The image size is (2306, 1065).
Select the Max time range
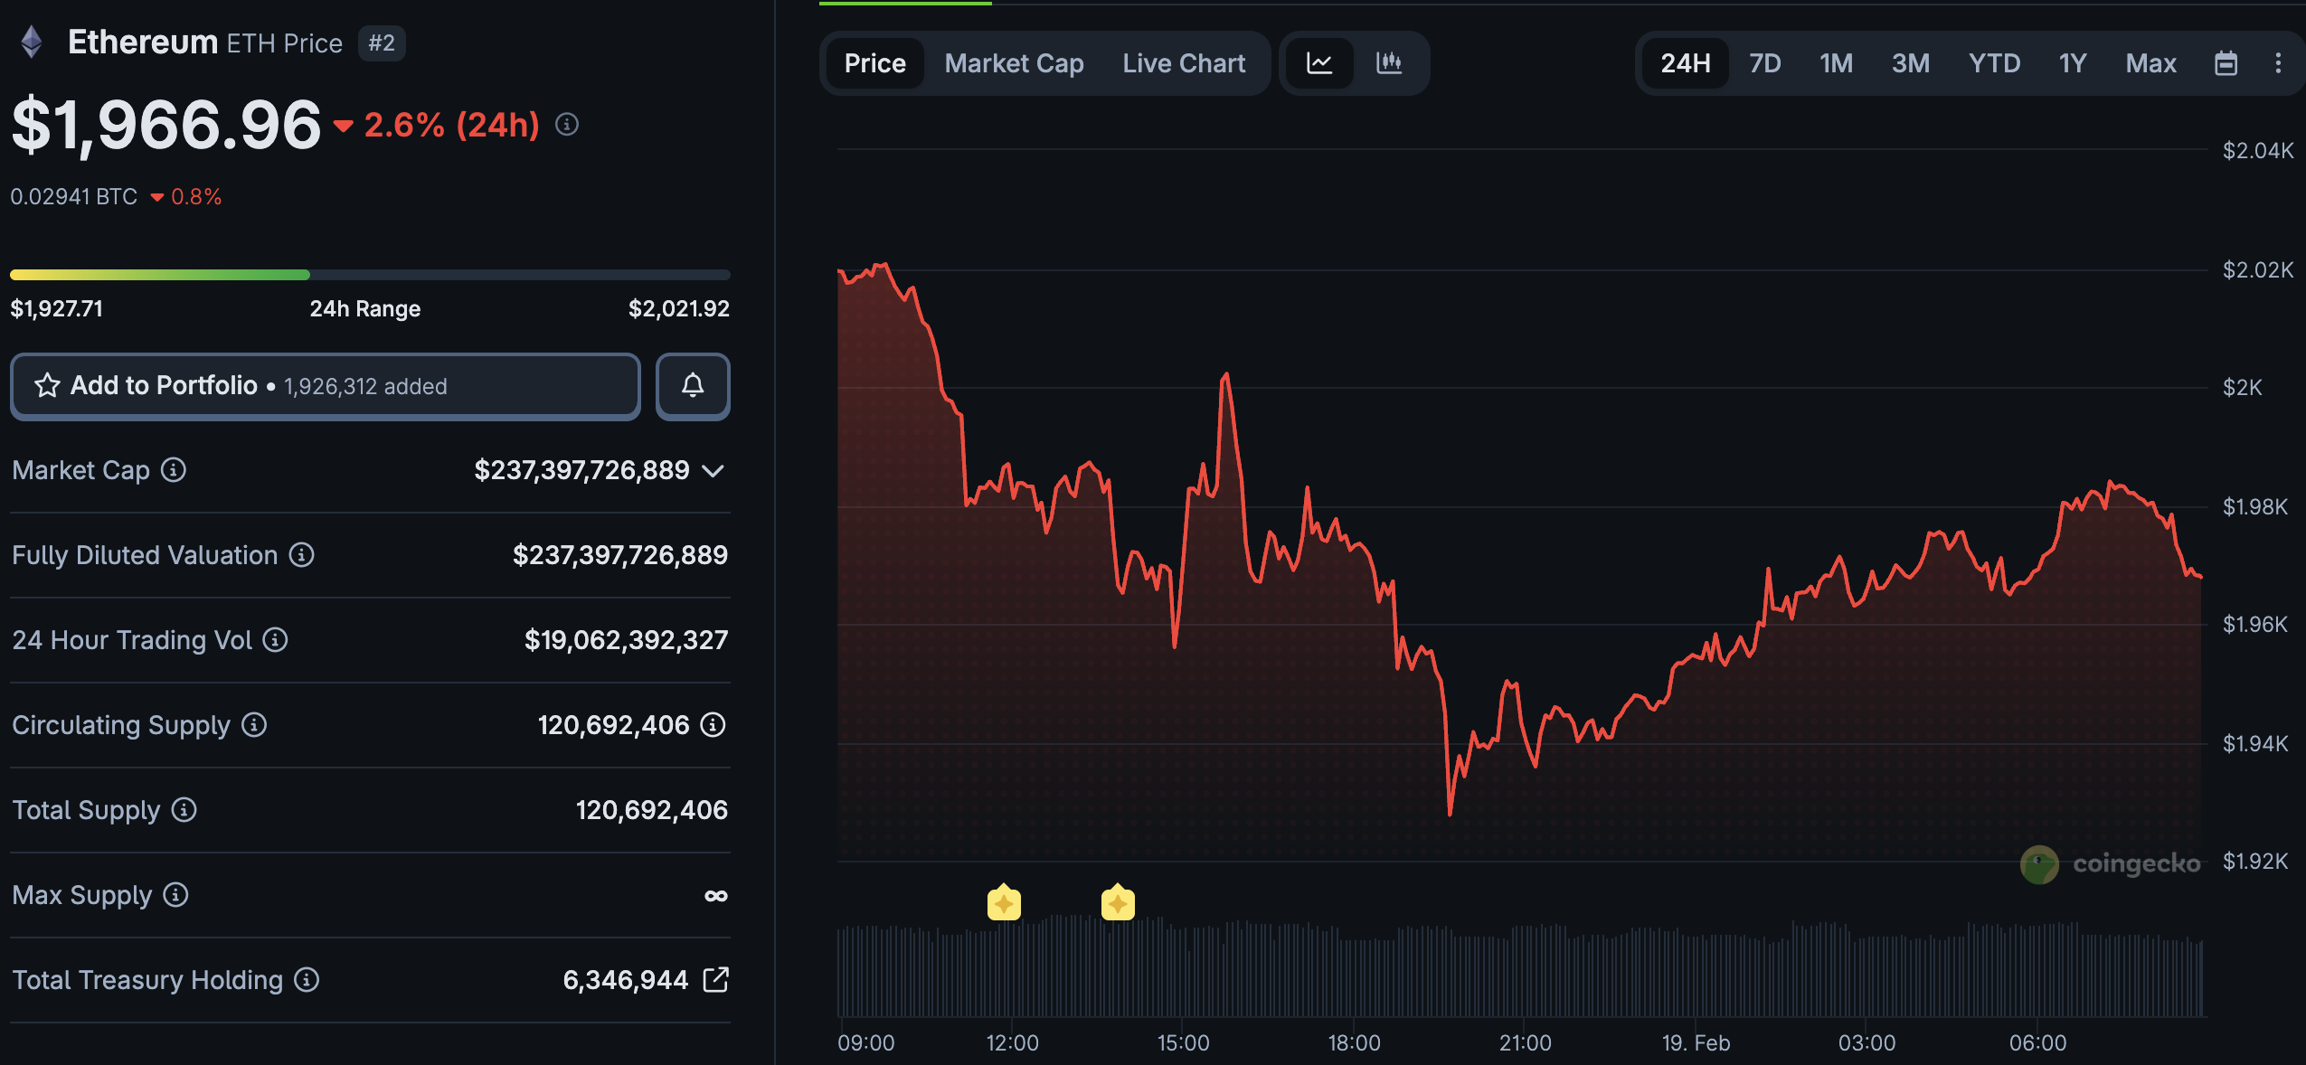tap(2151, 63)
